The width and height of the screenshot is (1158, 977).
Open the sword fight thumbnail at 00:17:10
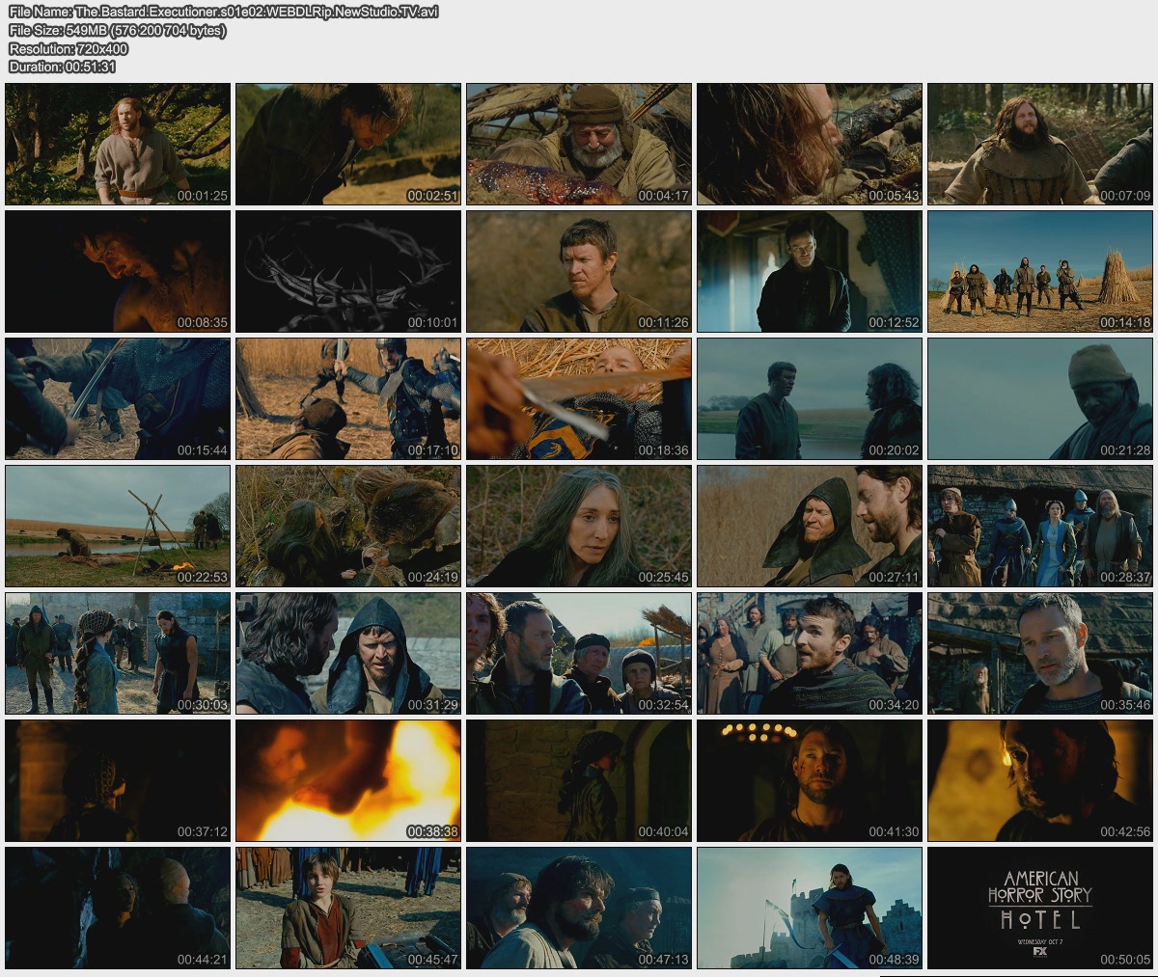(348, 398)
